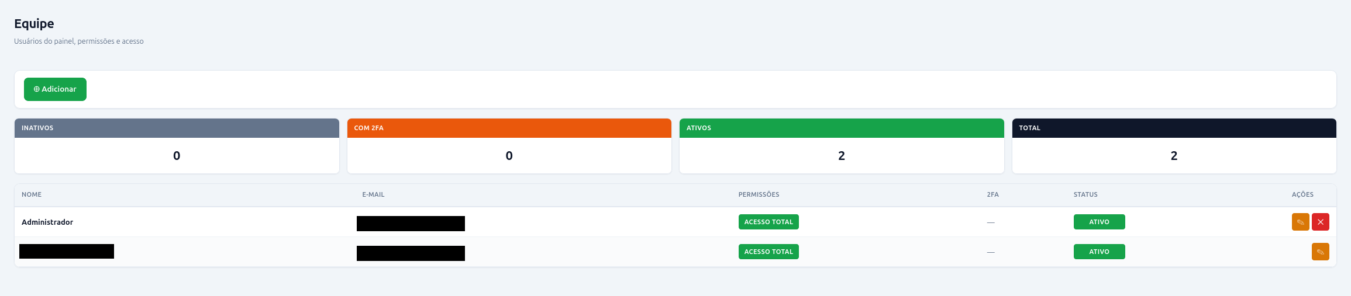Click Acesso Total badge in second row

[768, 252]
